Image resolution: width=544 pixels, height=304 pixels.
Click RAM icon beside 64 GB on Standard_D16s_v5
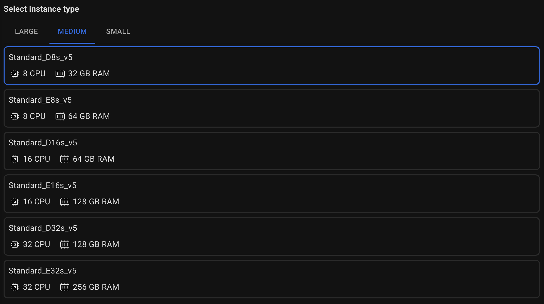tap(65, 159)
